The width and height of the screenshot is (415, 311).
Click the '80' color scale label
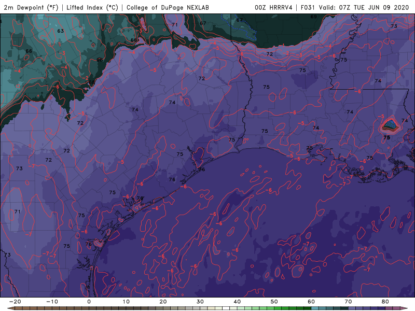tap(385, 302)
